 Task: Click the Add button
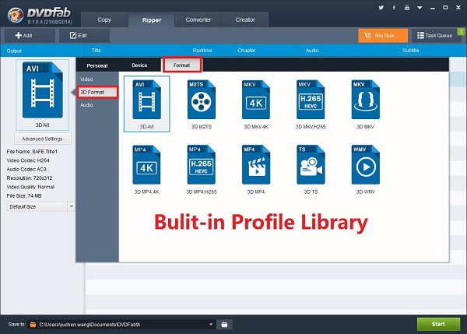pos(30,36)
